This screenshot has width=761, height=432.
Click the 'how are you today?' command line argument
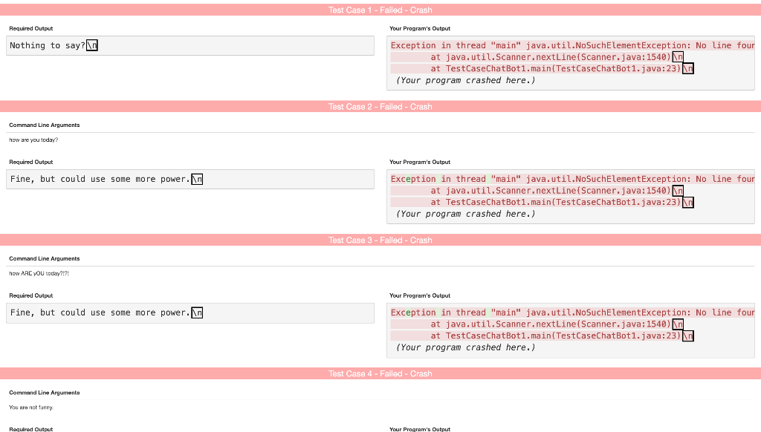[33, 140]
